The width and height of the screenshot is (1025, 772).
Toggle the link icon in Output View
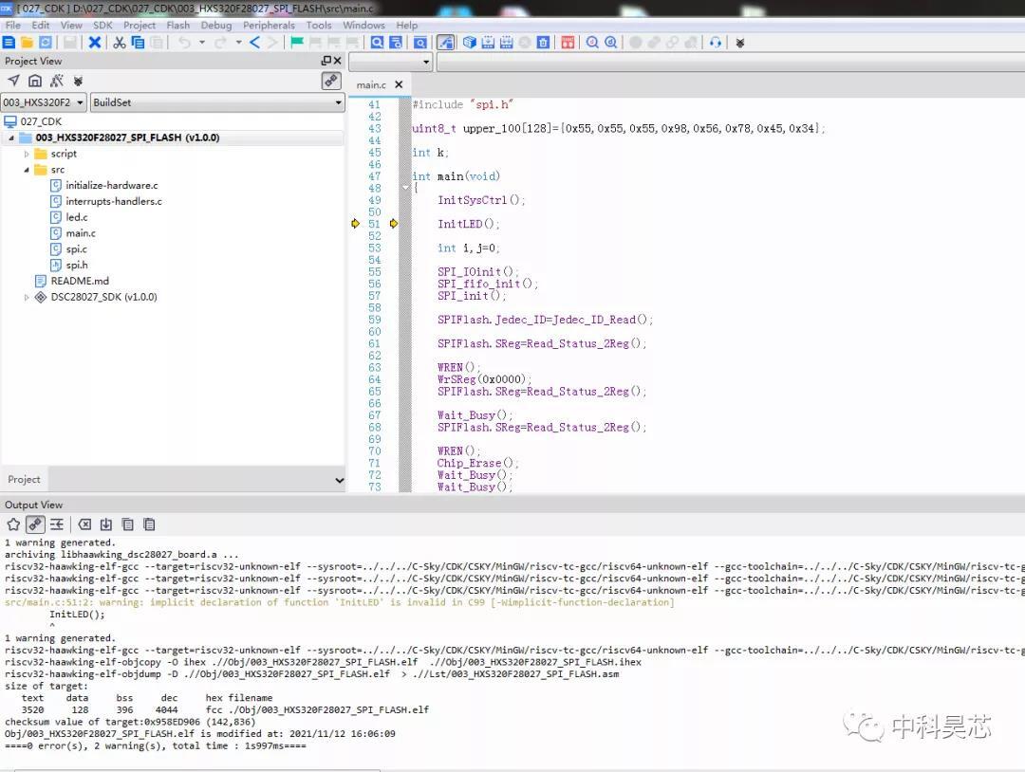(x=35, y=524)
